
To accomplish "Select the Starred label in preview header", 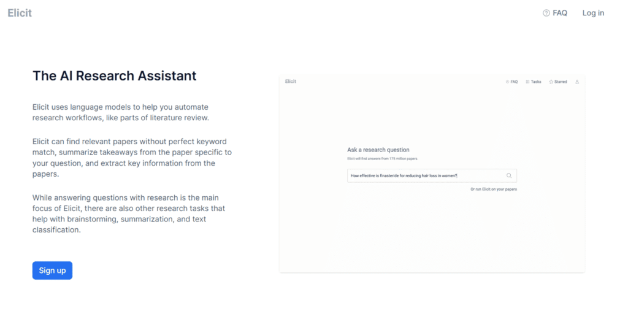I will tap(561, 82).
